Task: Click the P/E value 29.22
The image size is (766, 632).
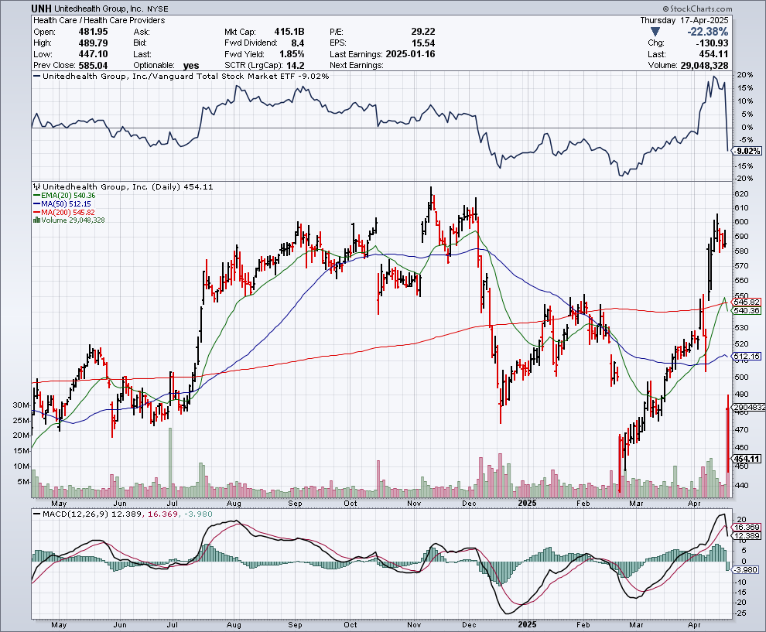Action: coord(423,32)
